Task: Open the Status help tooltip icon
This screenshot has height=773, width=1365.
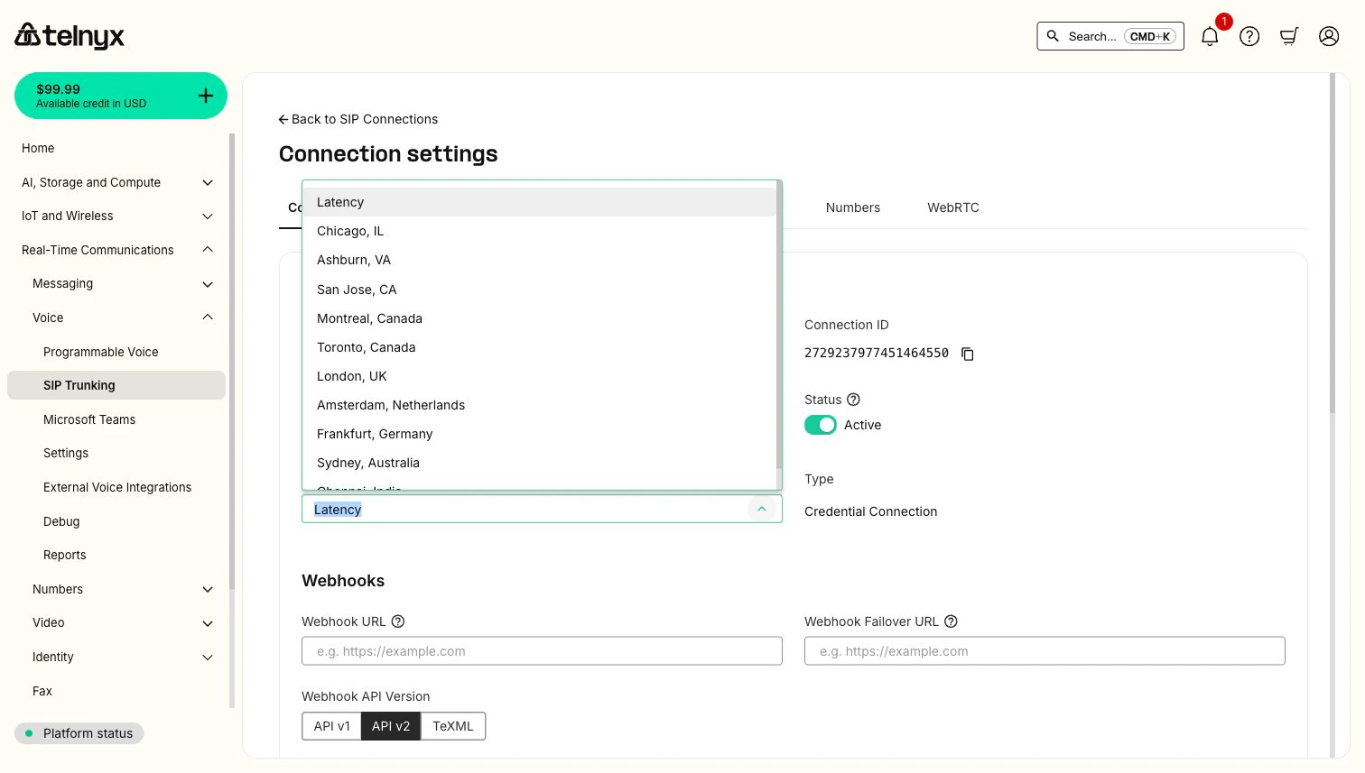Action: click(x=853, y=399)
